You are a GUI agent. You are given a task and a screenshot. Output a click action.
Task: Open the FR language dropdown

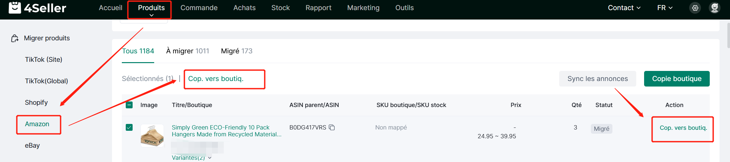[665, 8]
